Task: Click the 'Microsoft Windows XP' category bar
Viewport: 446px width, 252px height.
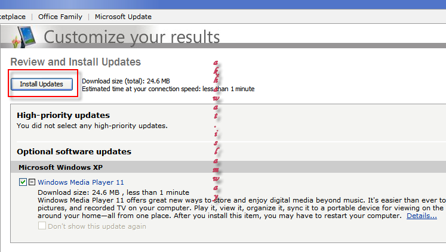Action: [228, 167]
